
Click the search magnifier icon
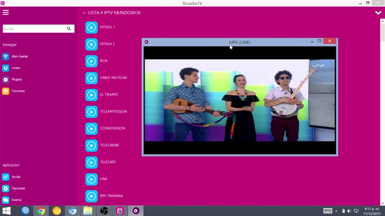(69, 28)
